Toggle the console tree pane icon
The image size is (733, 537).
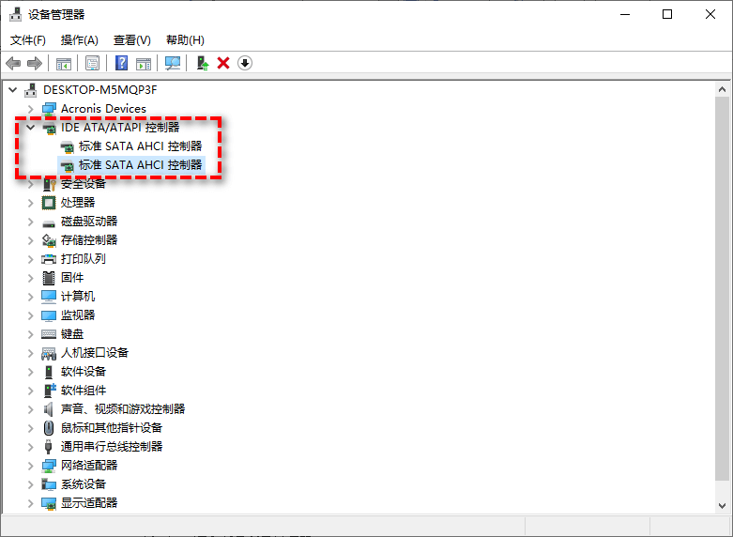pos(64,63)
